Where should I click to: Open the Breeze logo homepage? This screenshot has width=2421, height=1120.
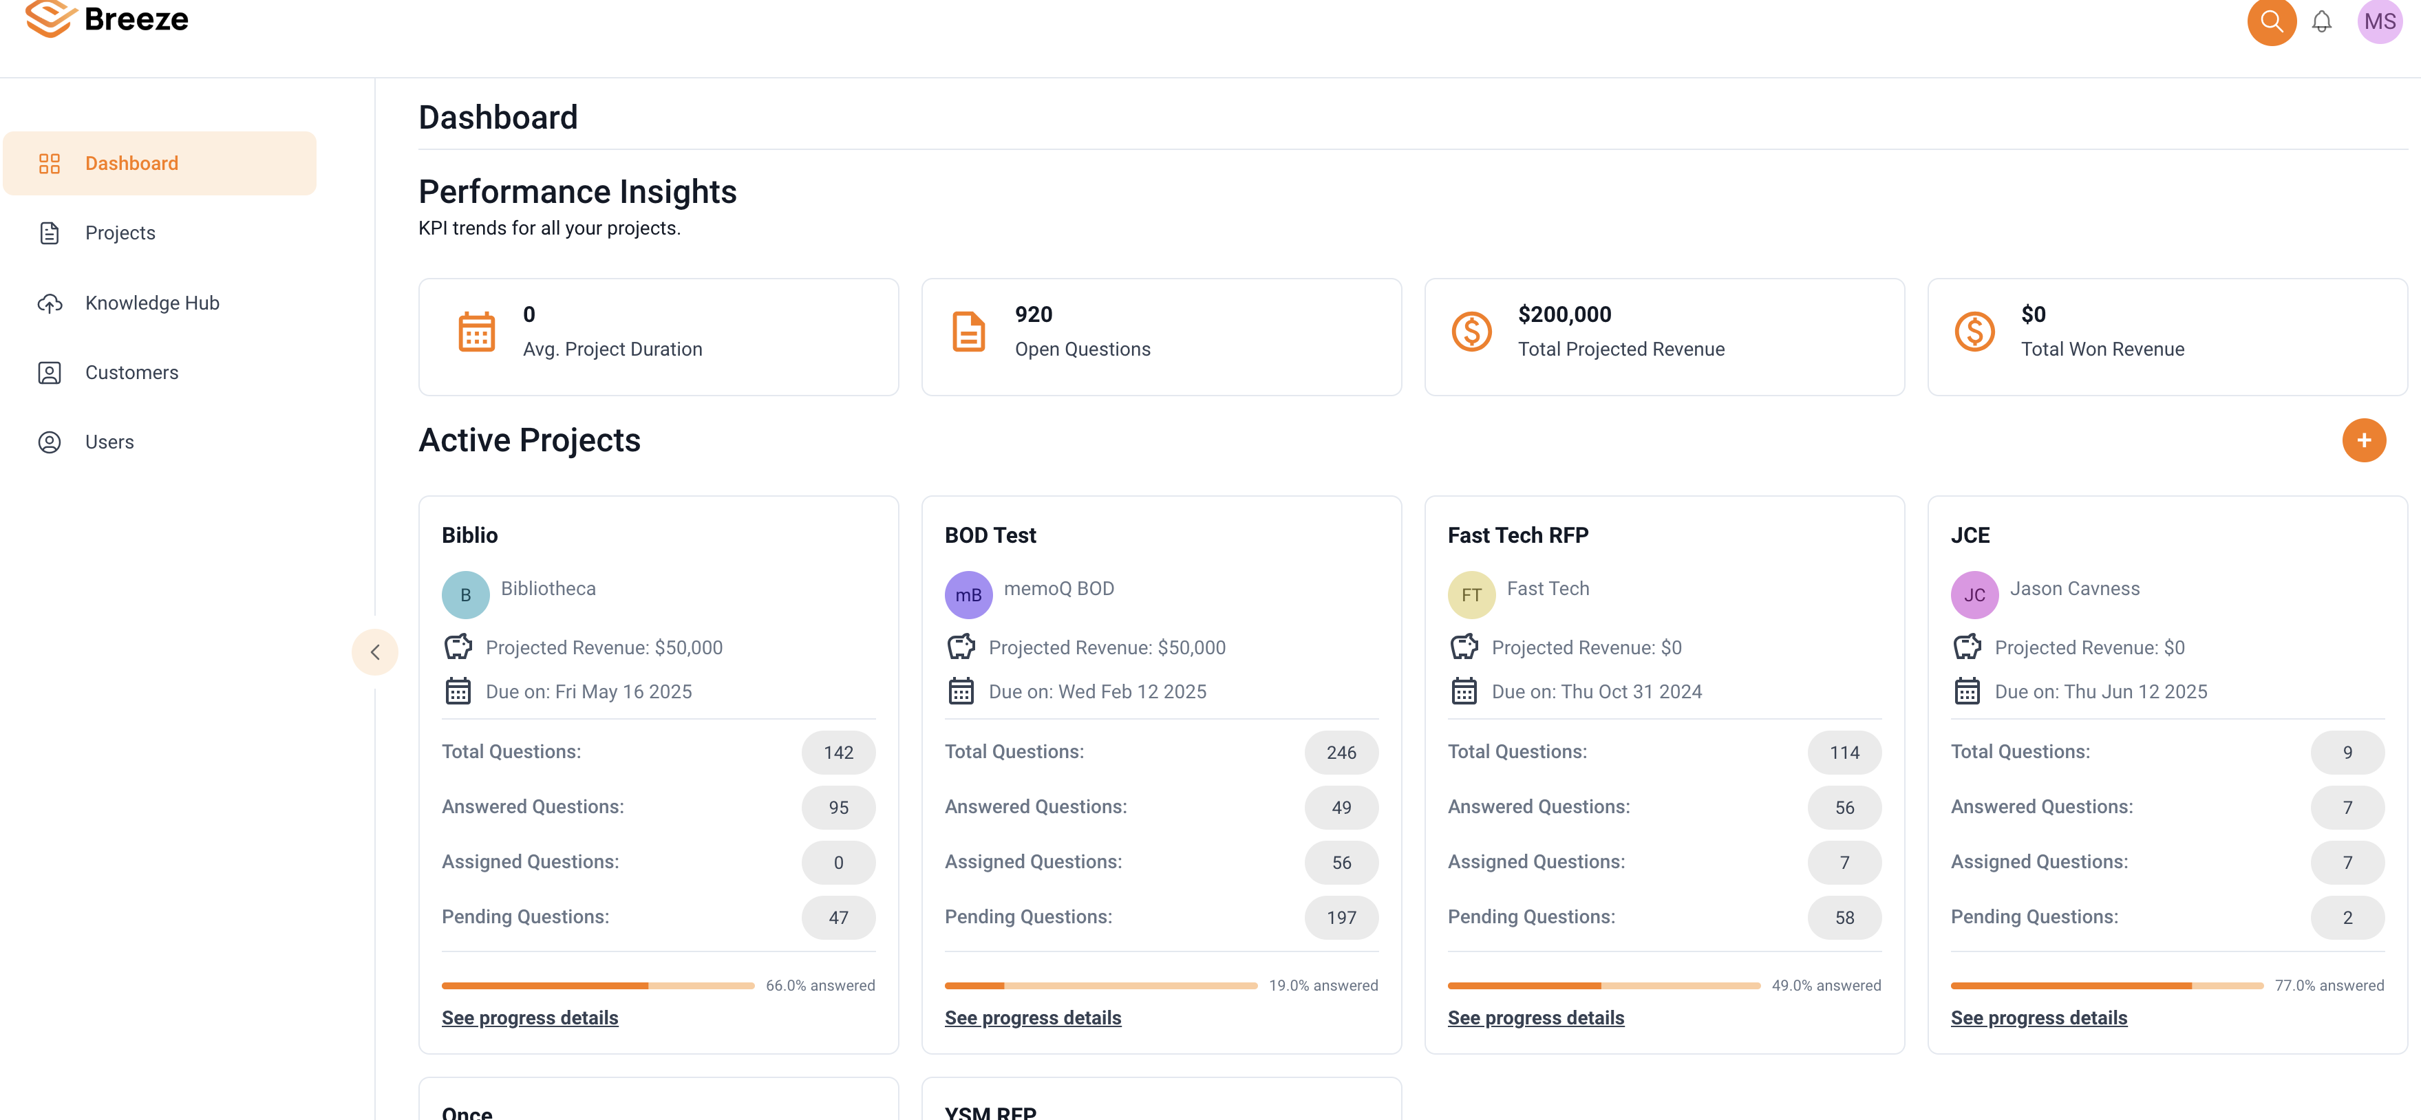click(x=106, y=19)
